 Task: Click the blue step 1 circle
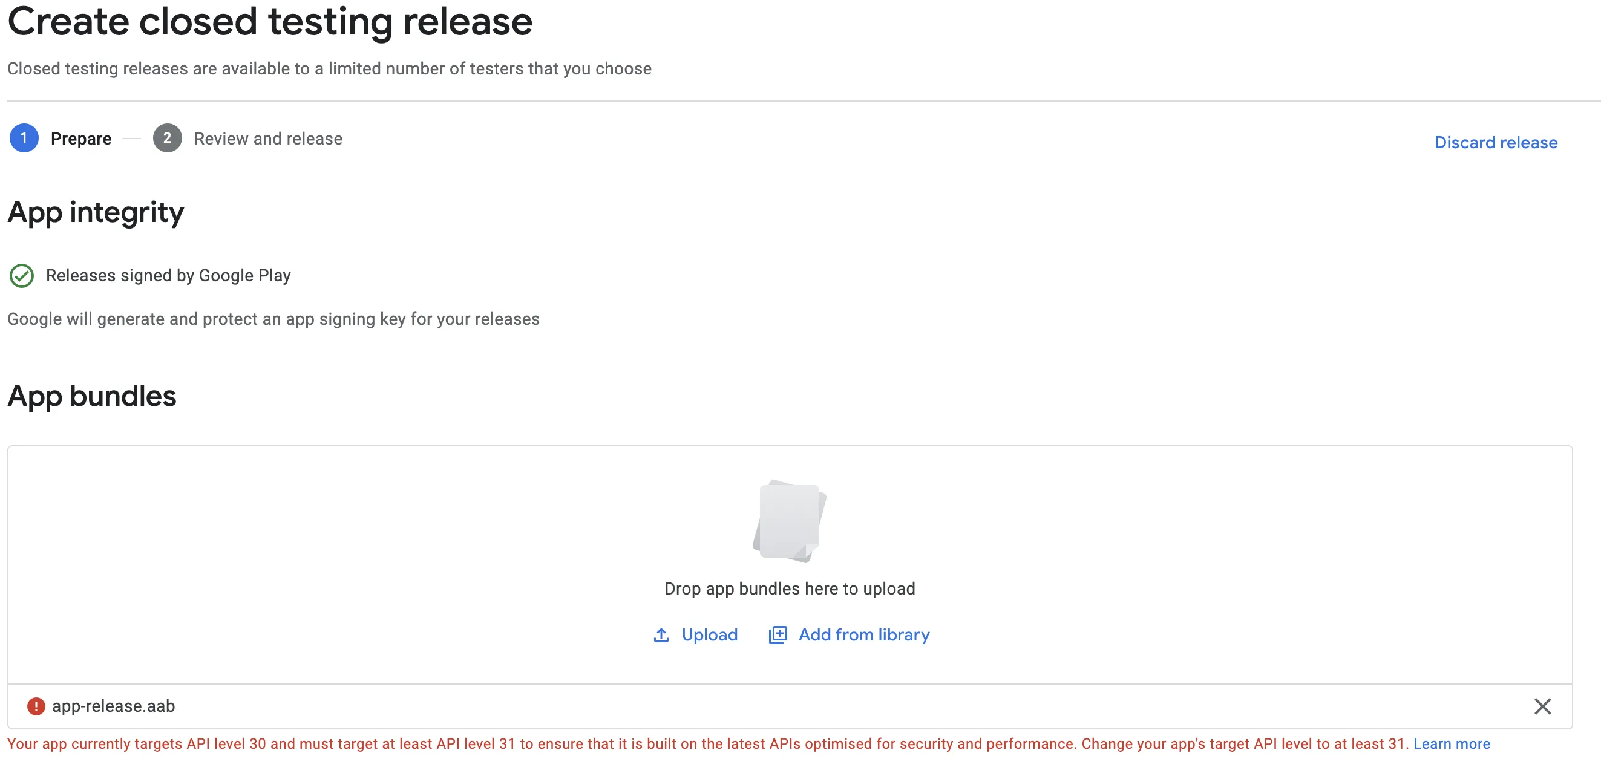pos(24,138)
